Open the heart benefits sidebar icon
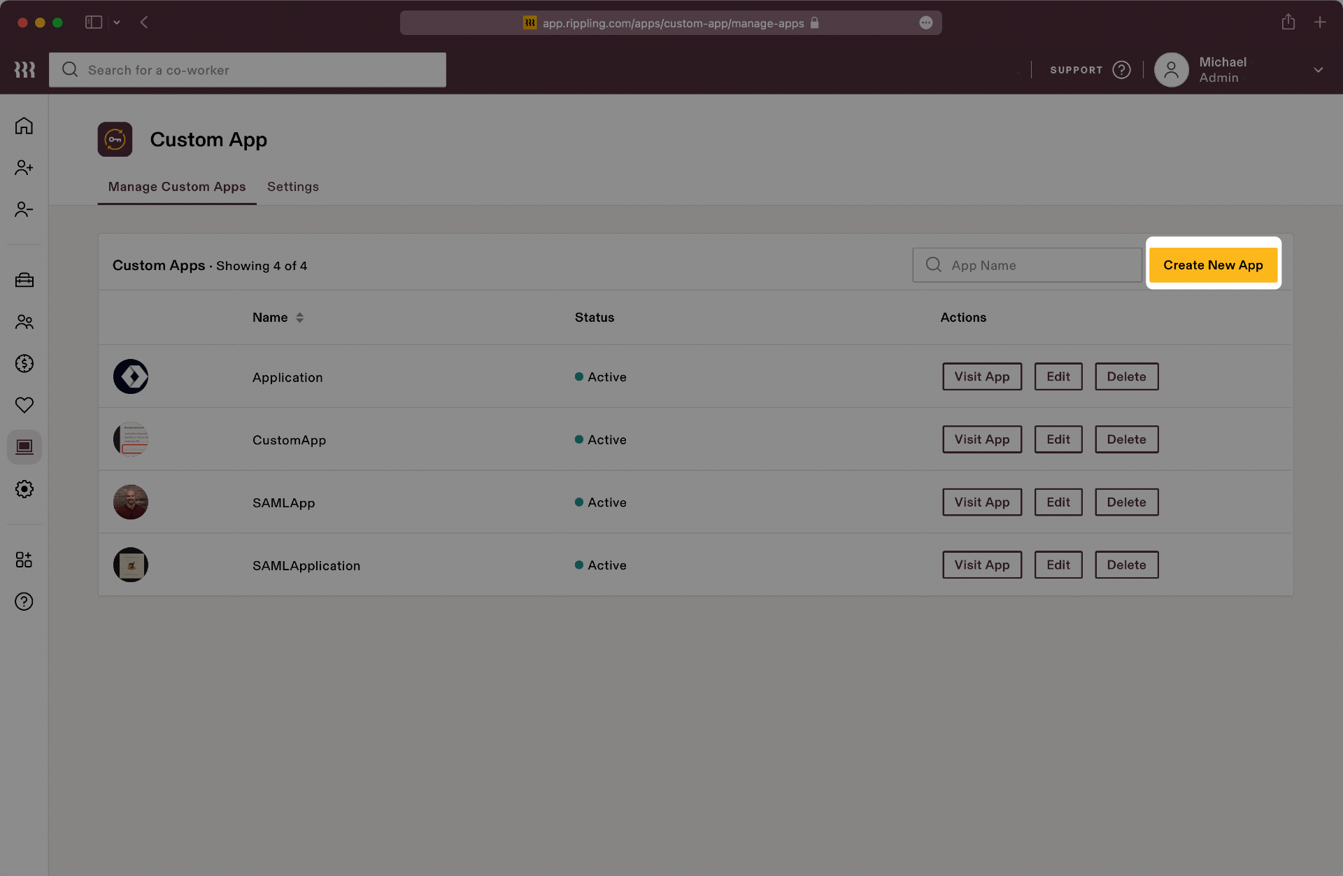This screenshot has height=876, width=1343. 24,405
